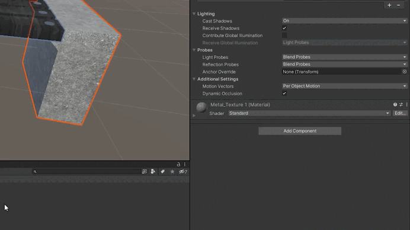Enable Contribute Global Illumination checkbox
410x230 pixels.
[x=284, y=35]
